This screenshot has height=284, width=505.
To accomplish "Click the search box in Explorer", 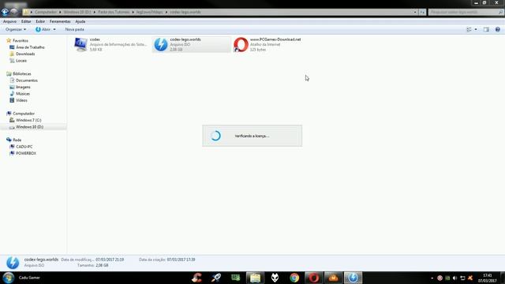I will tap(466, 12).
